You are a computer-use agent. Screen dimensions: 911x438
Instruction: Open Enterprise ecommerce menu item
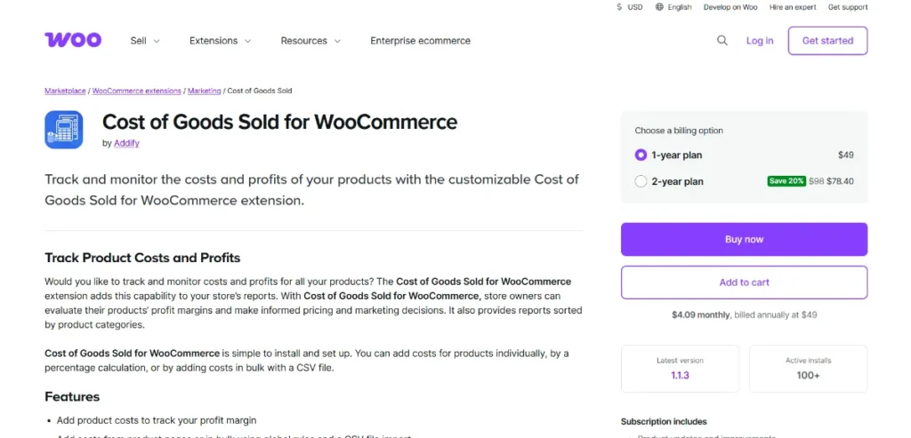[420, 41]
